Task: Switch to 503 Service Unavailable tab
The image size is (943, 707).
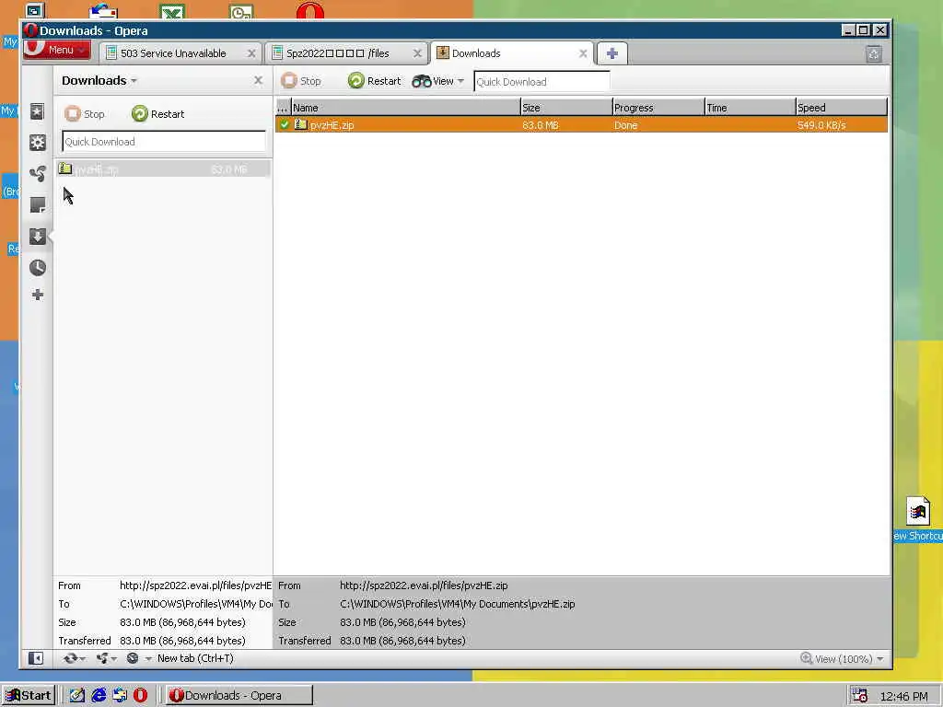Action: click(x=173, y=53)
